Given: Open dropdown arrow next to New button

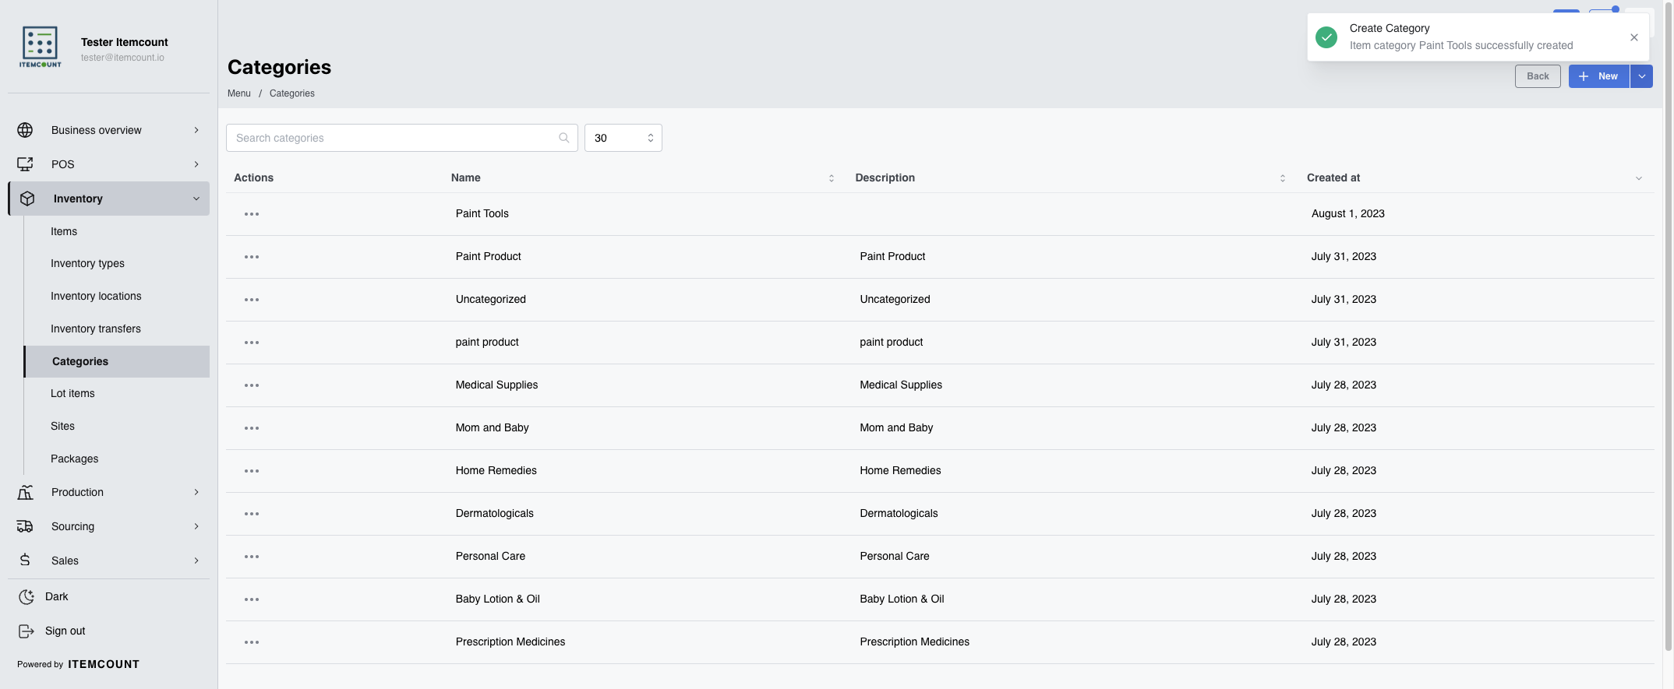Looking at the screenshot, I should tap(1641, 76).
